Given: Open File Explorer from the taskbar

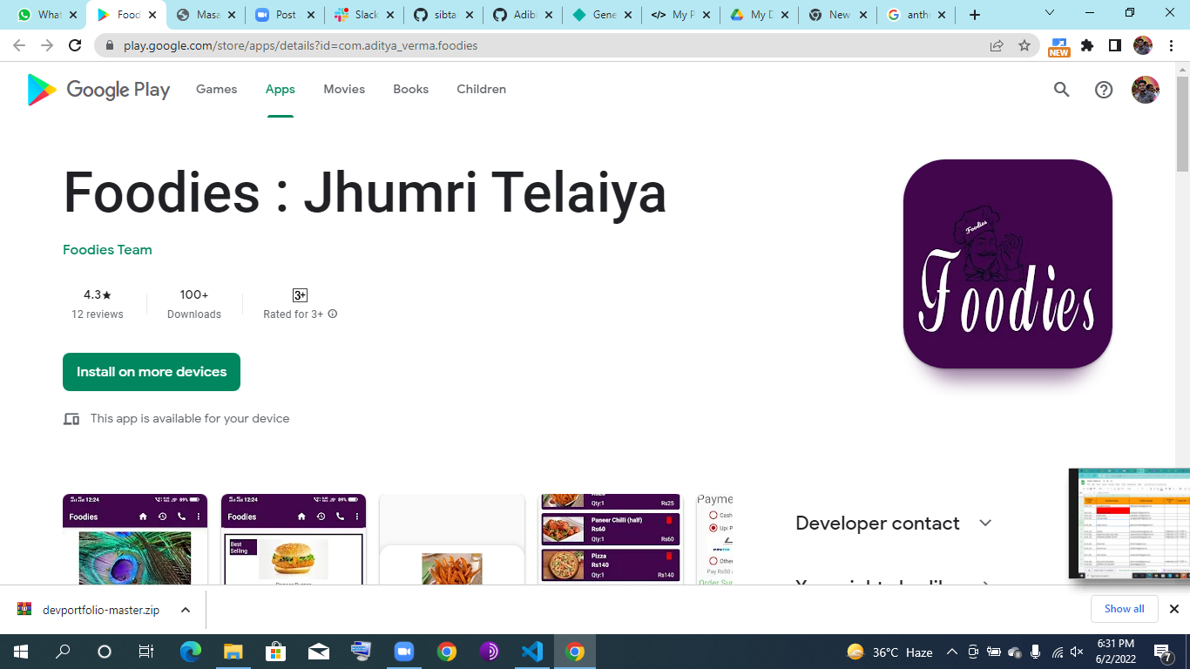Looking at the screenshot, I should 233,652.
